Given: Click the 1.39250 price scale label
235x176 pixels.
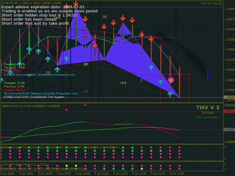Looking at the screenshot, I should coord(230,70).
